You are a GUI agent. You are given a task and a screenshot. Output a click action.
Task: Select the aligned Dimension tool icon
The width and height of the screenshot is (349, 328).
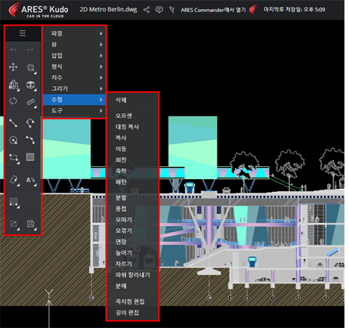pos(14,180)
